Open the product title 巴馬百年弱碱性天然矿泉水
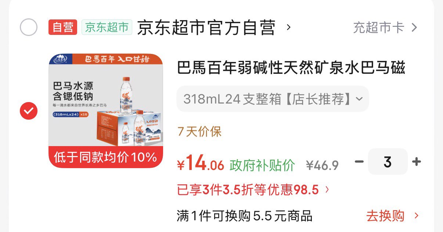The width and height of the screenshot is (443, 232). pos(291,68)
